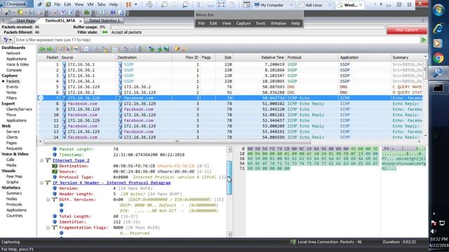Click the VMware take snapshot icon
Image resolution: width=449 pixels, height=252 pixels.
click(164, 5)
